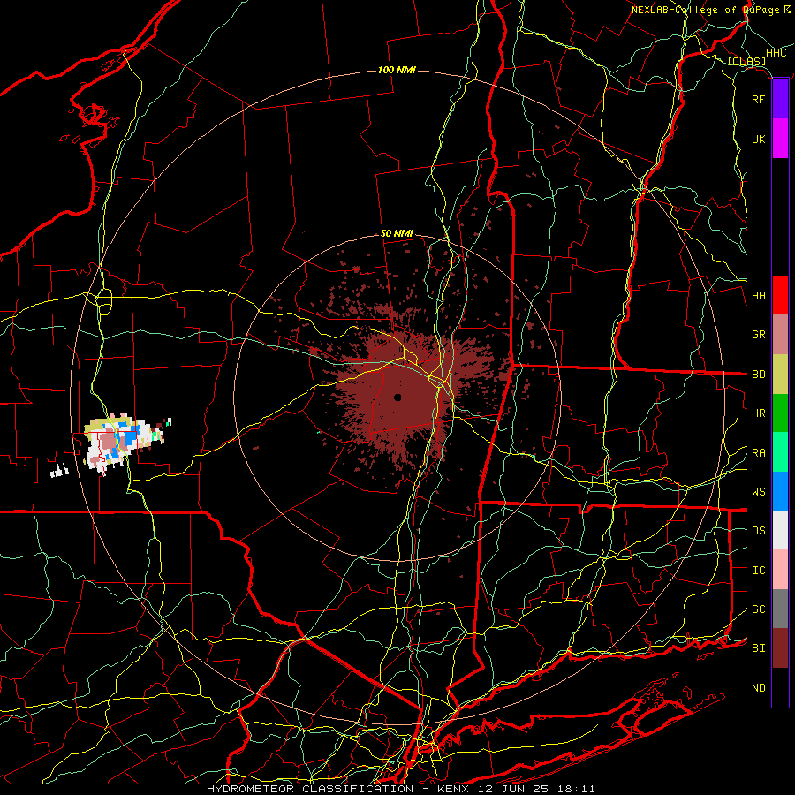The width and height of the screenshot is (795, 795).
Task: Click the HA legend label text
Action: click(759, 295)
